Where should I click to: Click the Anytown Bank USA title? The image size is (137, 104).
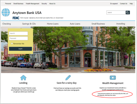27,13
